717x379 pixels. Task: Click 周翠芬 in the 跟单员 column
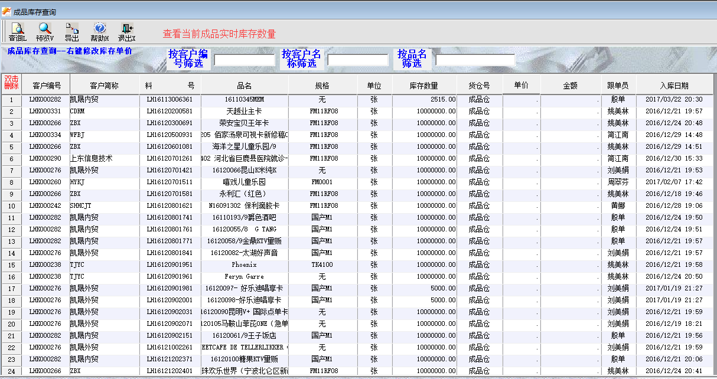point(618,182)
